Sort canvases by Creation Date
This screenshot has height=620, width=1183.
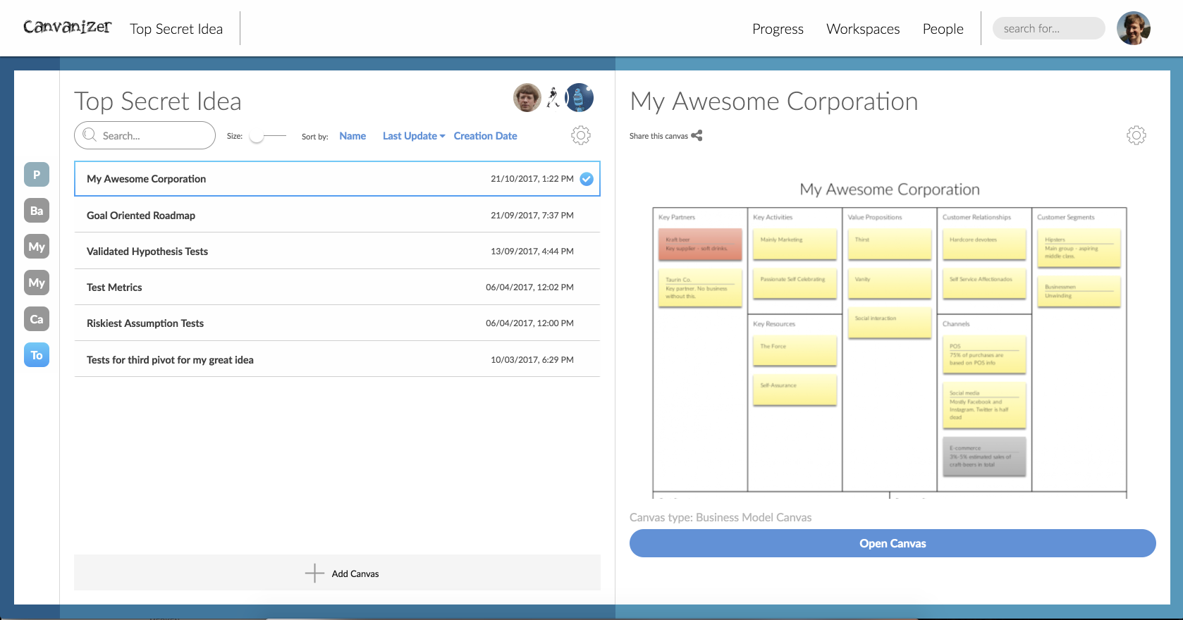click(x=485, y=136)
